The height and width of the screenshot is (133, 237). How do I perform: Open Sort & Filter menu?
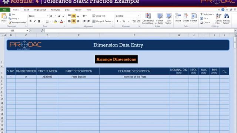point(218,18)
